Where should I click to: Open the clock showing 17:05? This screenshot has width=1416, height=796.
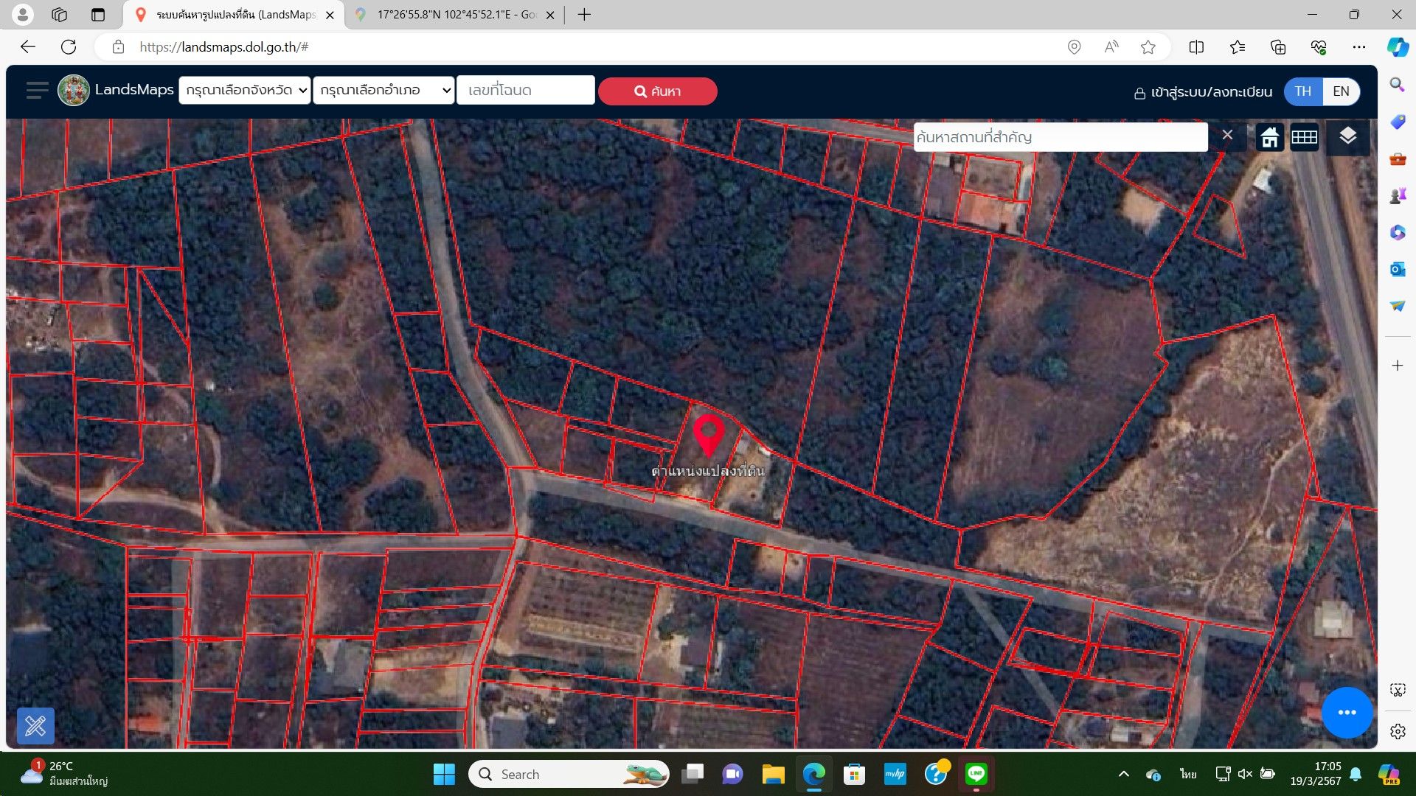coord(1315,774)
